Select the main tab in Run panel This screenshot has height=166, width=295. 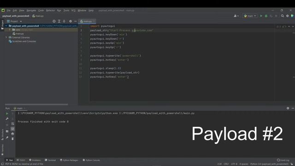coord(19,108)
